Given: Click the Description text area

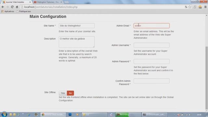Looking at the screenshot, I should (x=77, y=42).
